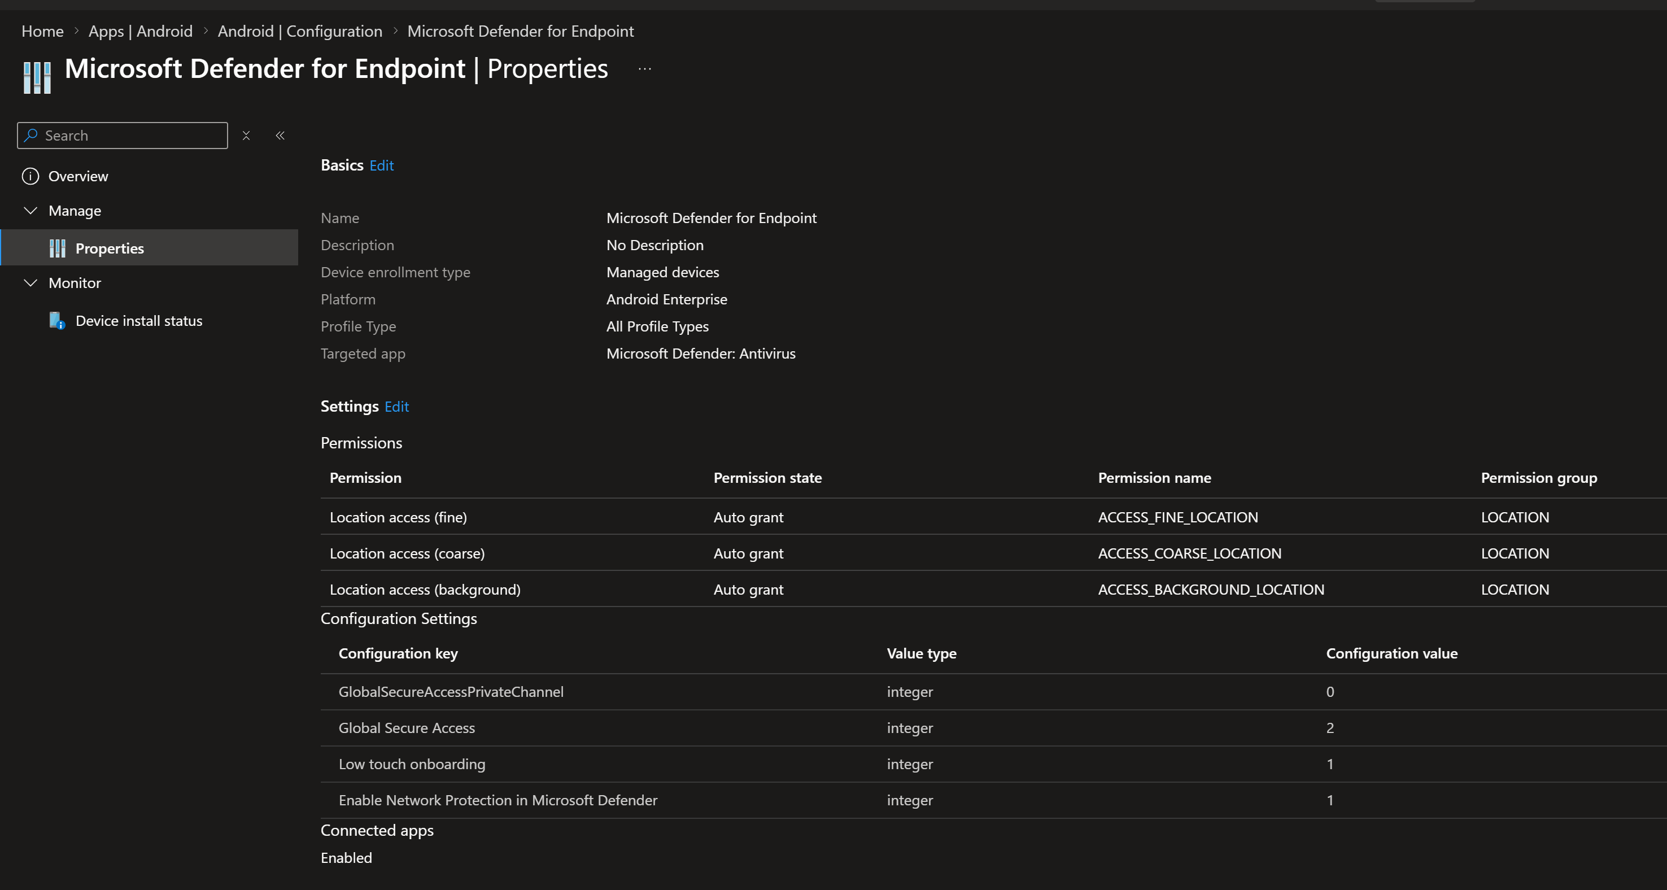The image size is (1667, 890).
Task: Select Low touch onboarding configuration key
Action: pos(412,765)
